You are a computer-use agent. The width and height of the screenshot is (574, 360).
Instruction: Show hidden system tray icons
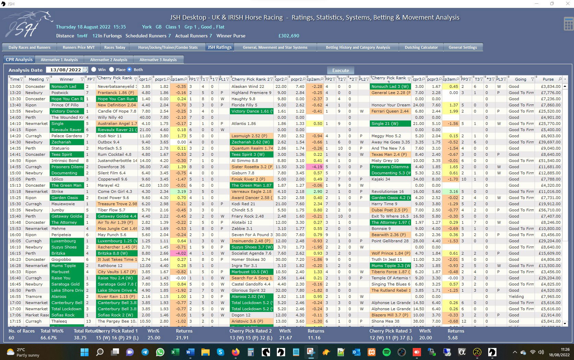[x=515, y=352]
